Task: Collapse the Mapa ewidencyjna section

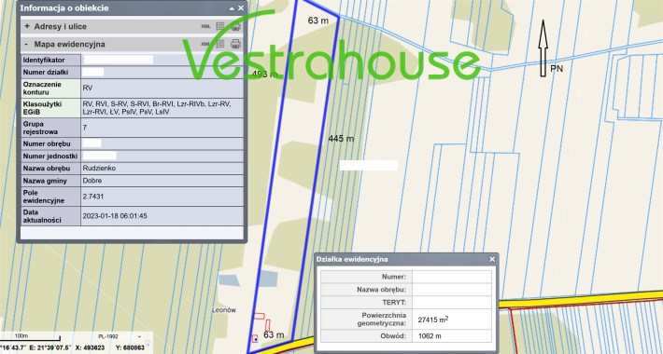Action: (x=27, y=44)
